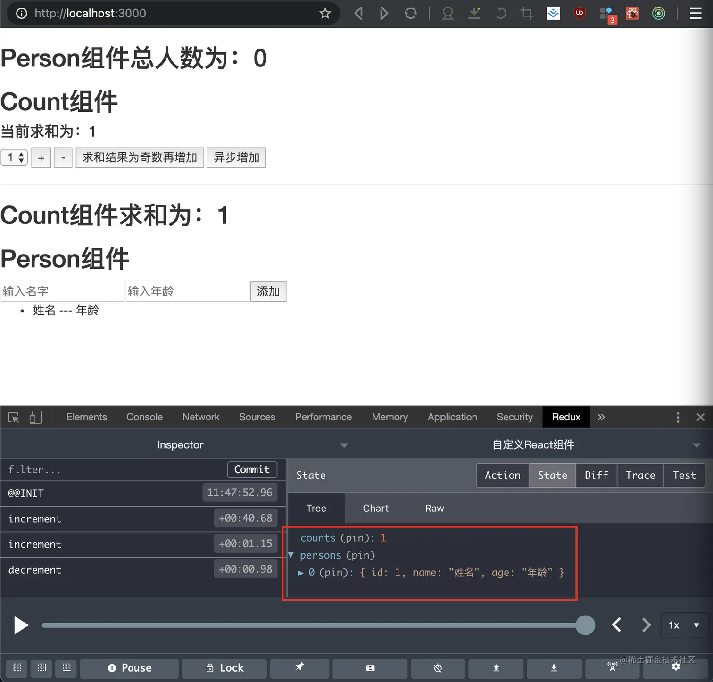Viewport: 713px width, 682px height.
Task: Focus the action filter field
Action: pos(113,469)
